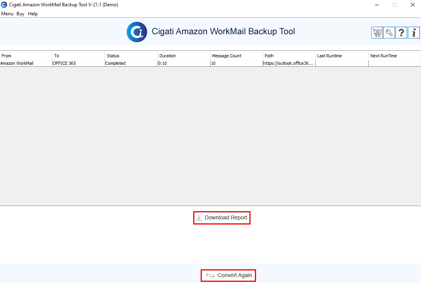
Task: Click the Next RunTime column header
Action: pos(394,56)
